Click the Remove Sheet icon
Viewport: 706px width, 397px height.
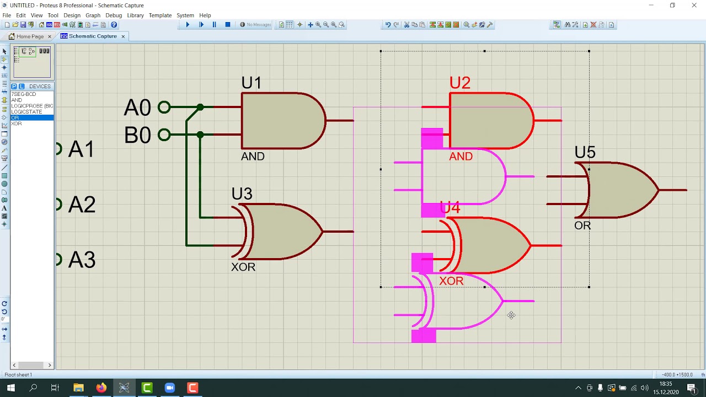[593, 25]
